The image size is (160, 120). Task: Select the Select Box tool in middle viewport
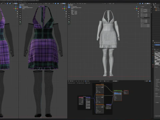click(x=20, y=7)
